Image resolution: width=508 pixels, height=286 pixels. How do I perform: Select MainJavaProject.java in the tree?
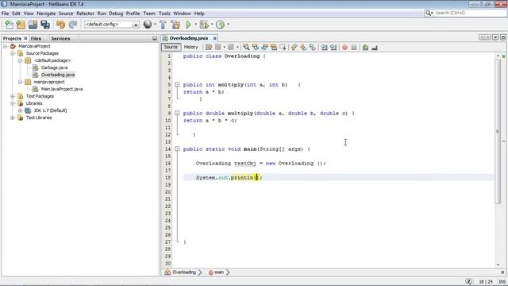click(x=62, y=89)
